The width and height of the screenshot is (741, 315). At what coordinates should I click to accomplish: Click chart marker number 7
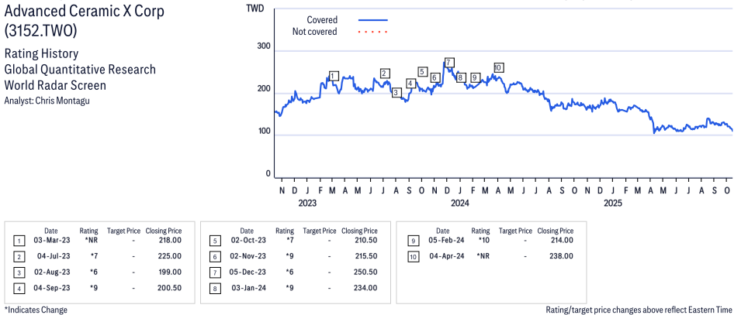pos(448,63)
